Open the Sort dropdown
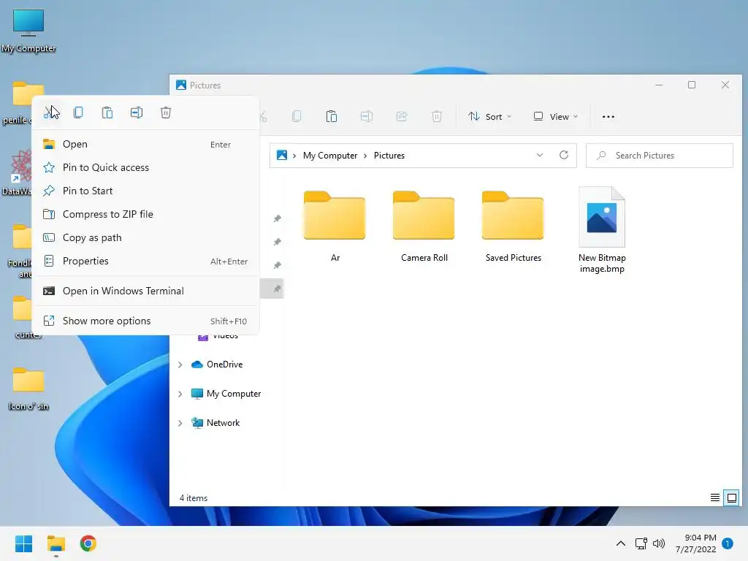The width and height of the screenshot is (748, 561). [x=490, y=116]
